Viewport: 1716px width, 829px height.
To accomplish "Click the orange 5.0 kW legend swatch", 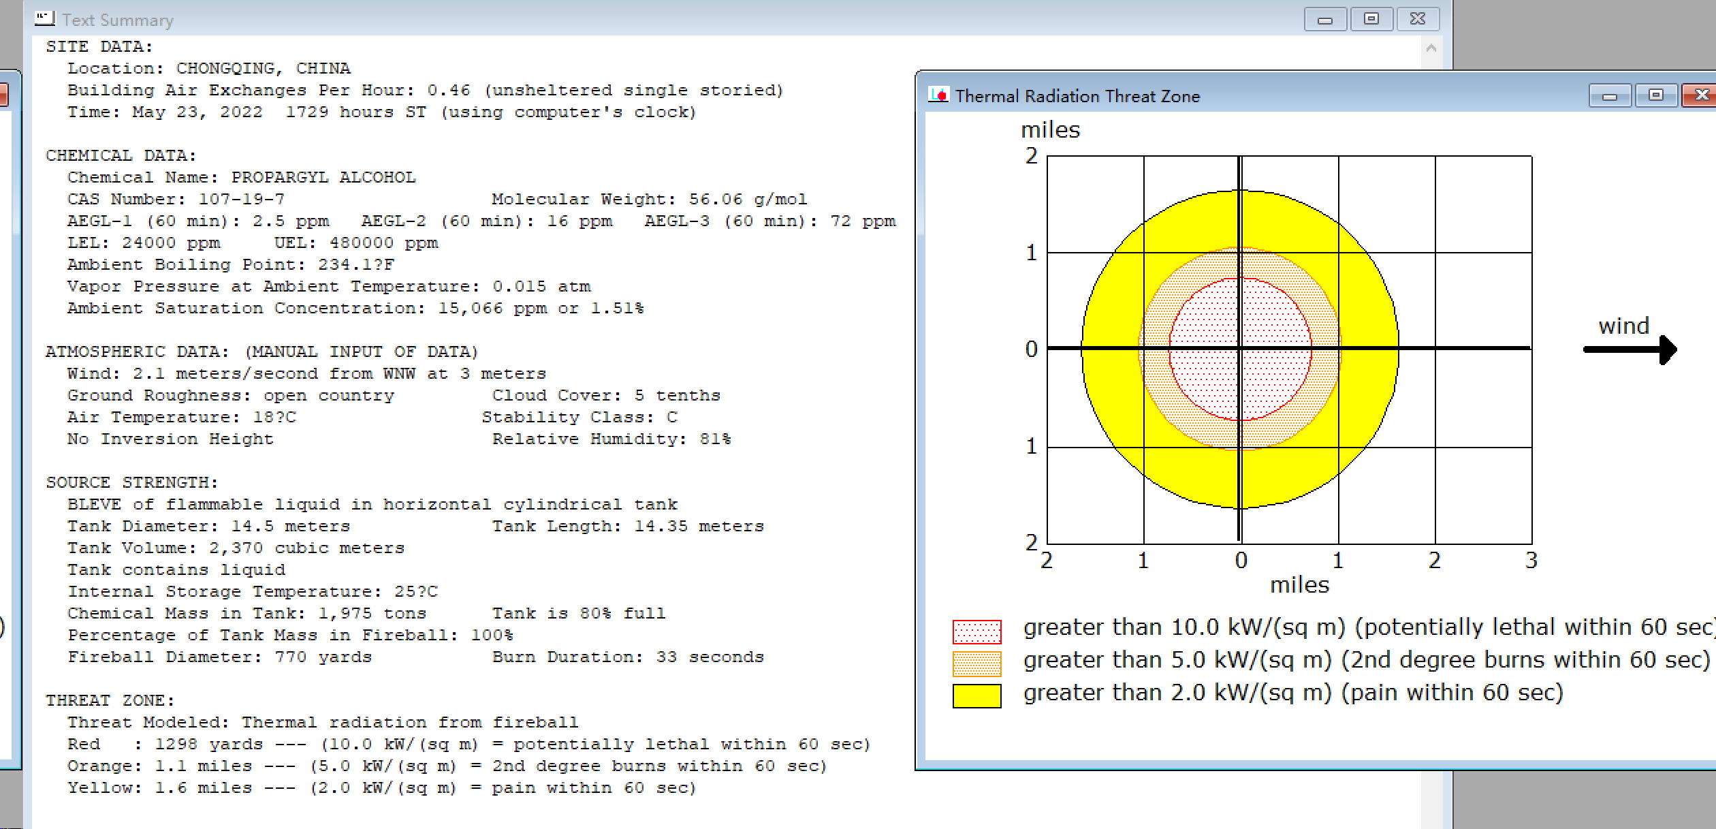I will coord(976,663).
